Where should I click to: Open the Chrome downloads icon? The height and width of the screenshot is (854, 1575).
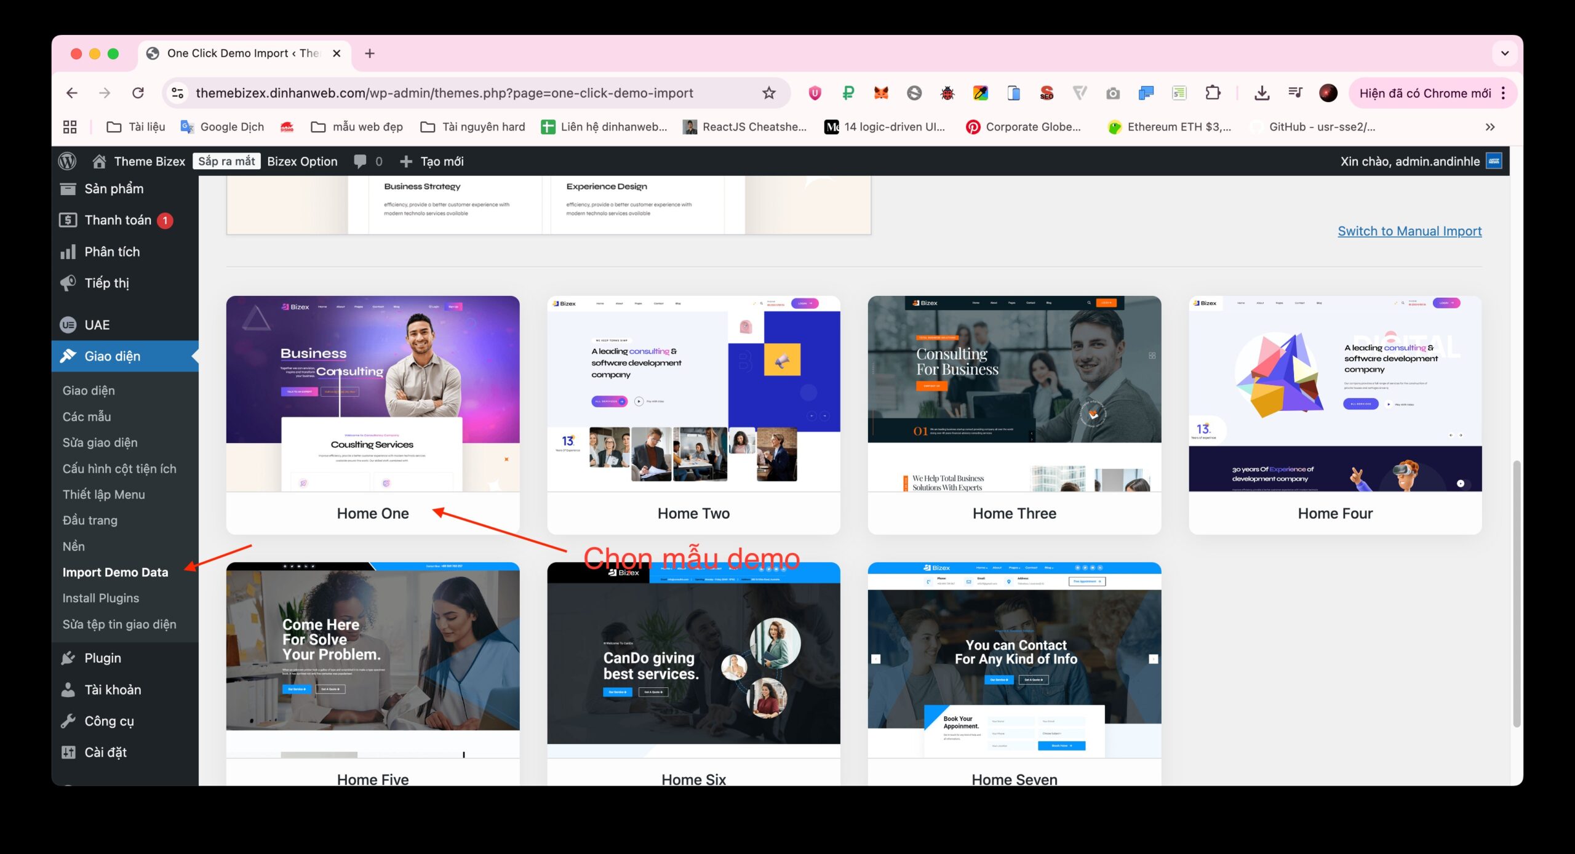pos(1262,93)
